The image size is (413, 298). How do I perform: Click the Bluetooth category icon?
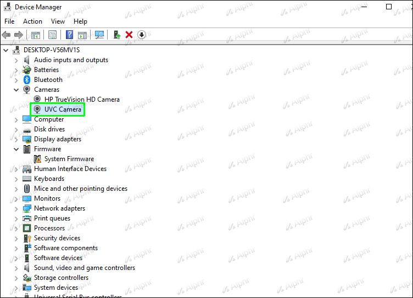pyautogui.click(x=26, y=80)
